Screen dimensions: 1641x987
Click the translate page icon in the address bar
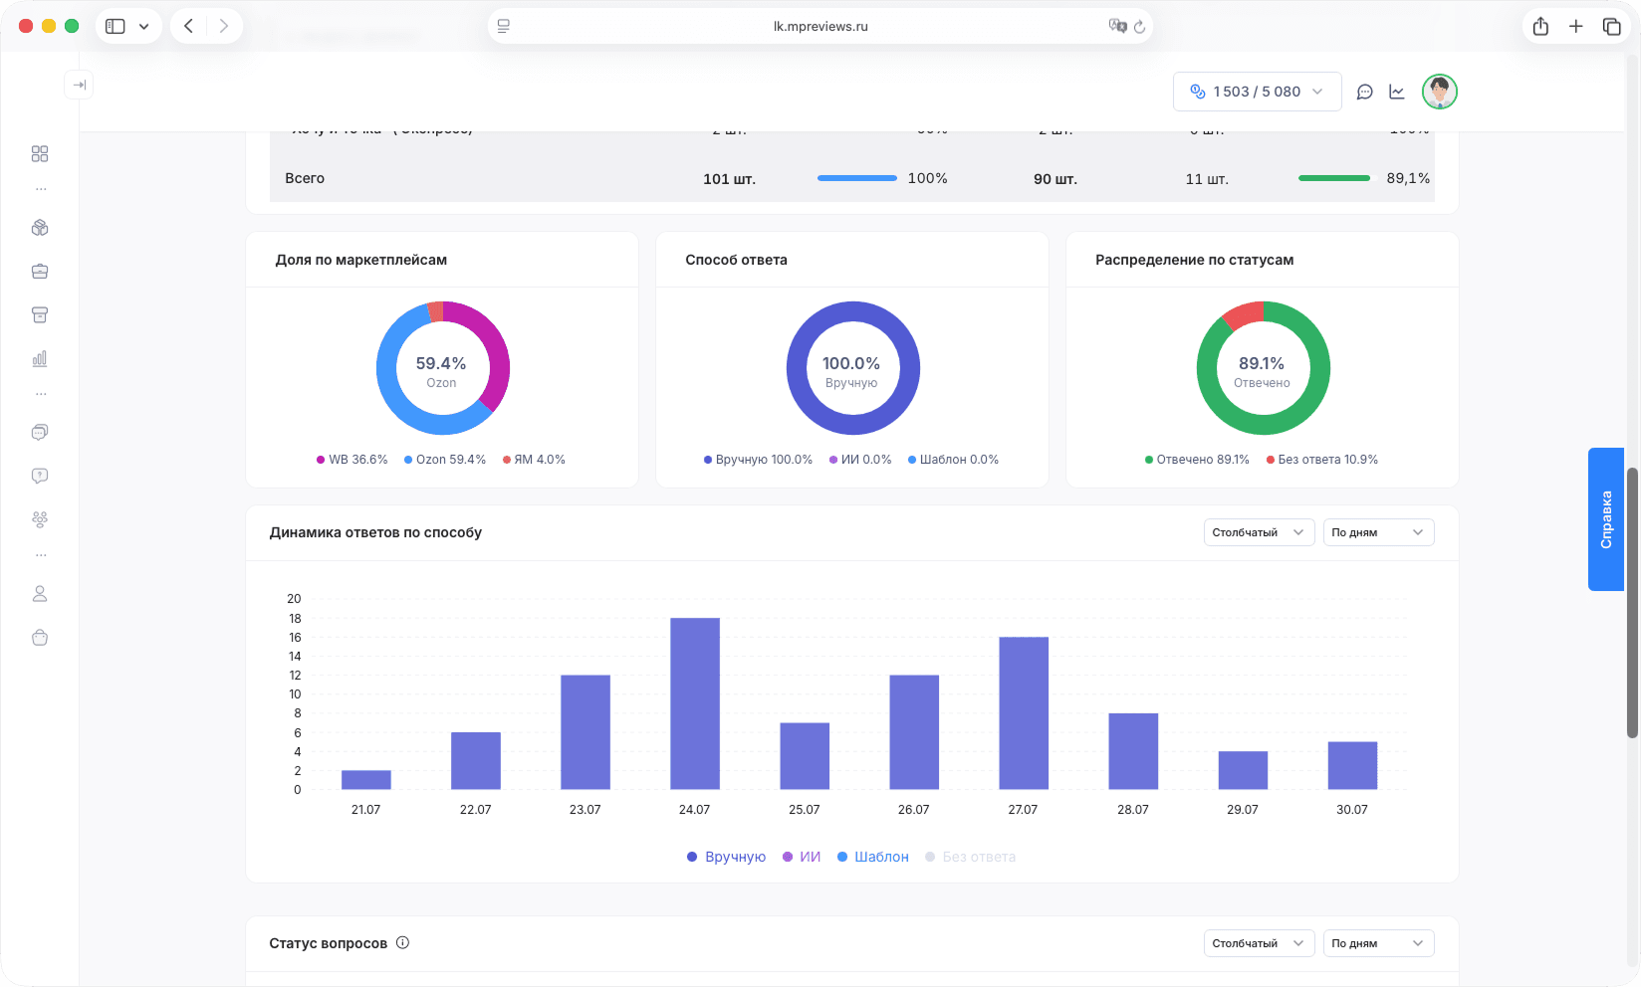pos(1117,26)
